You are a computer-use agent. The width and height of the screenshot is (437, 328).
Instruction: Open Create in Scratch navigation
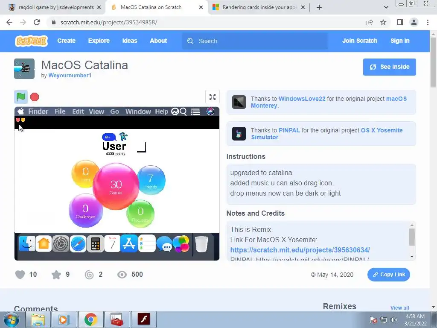click(66, 41)
